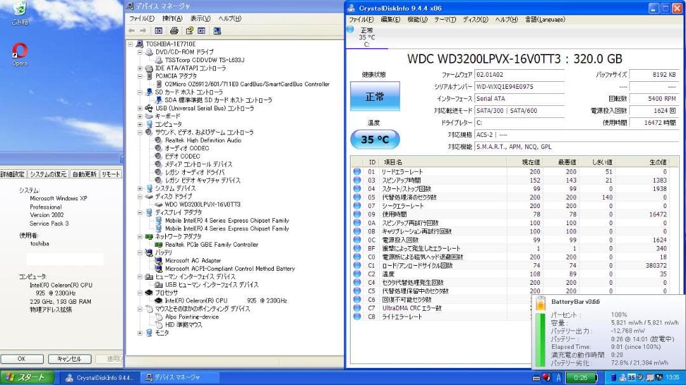Click the print icon in Device Manager toolbar
Image resolution: width=686 pixels, height=385 pixels.
[x=175, y=30]
